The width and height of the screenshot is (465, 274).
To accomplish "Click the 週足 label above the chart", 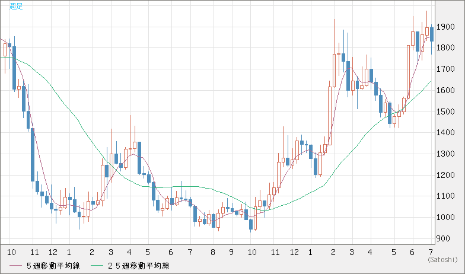I will tap(16, 6).
